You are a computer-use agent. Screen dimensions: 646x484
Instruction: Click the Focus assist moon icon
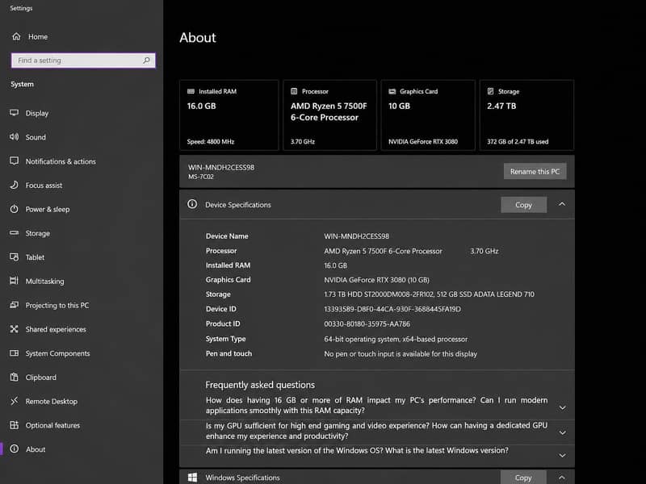(14, 185)
